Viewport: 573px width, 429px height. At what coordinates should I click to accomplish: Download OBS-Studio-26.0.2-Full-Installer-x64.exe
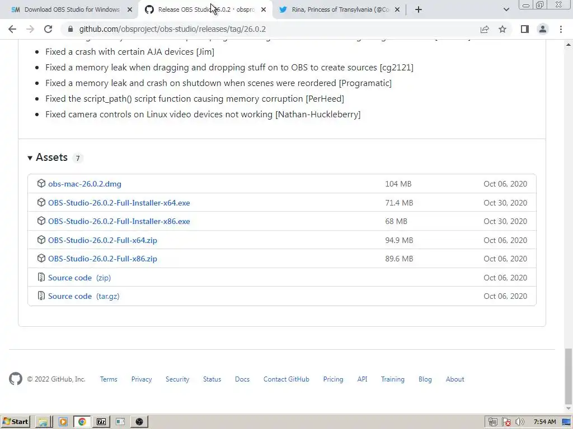point(119,203)
